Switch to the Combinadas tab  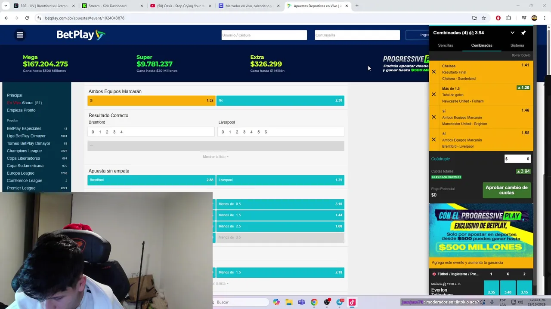click(x=482, y=45)
